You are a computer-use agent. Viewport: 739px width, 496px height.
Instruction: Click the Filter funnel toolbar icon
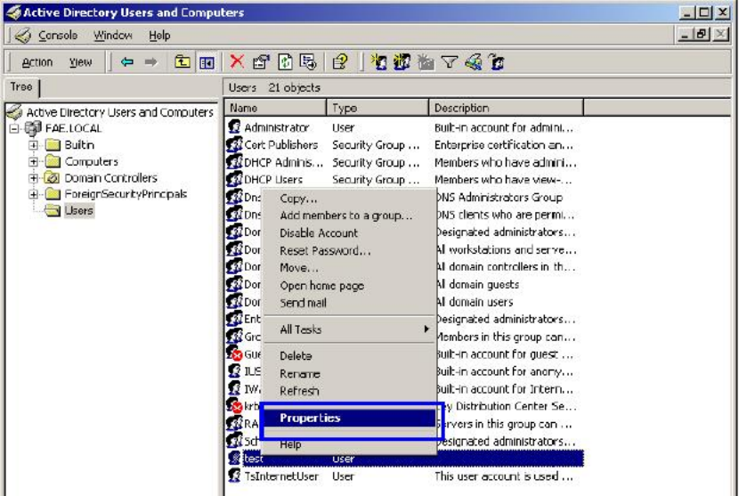click(450, 62)
